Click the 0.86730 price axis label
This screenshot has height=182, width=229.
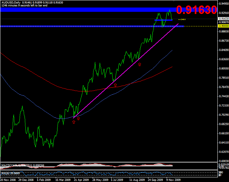224,41
